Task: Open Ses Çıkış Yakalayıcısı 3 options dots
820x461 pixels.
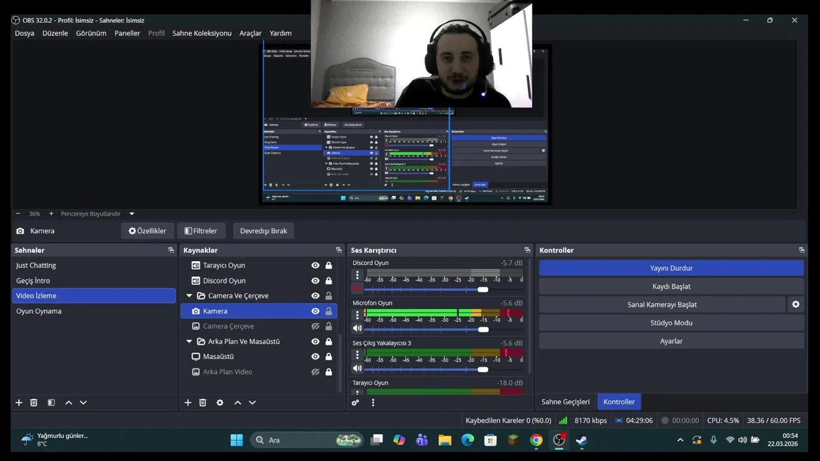Action: coord(357,355)
